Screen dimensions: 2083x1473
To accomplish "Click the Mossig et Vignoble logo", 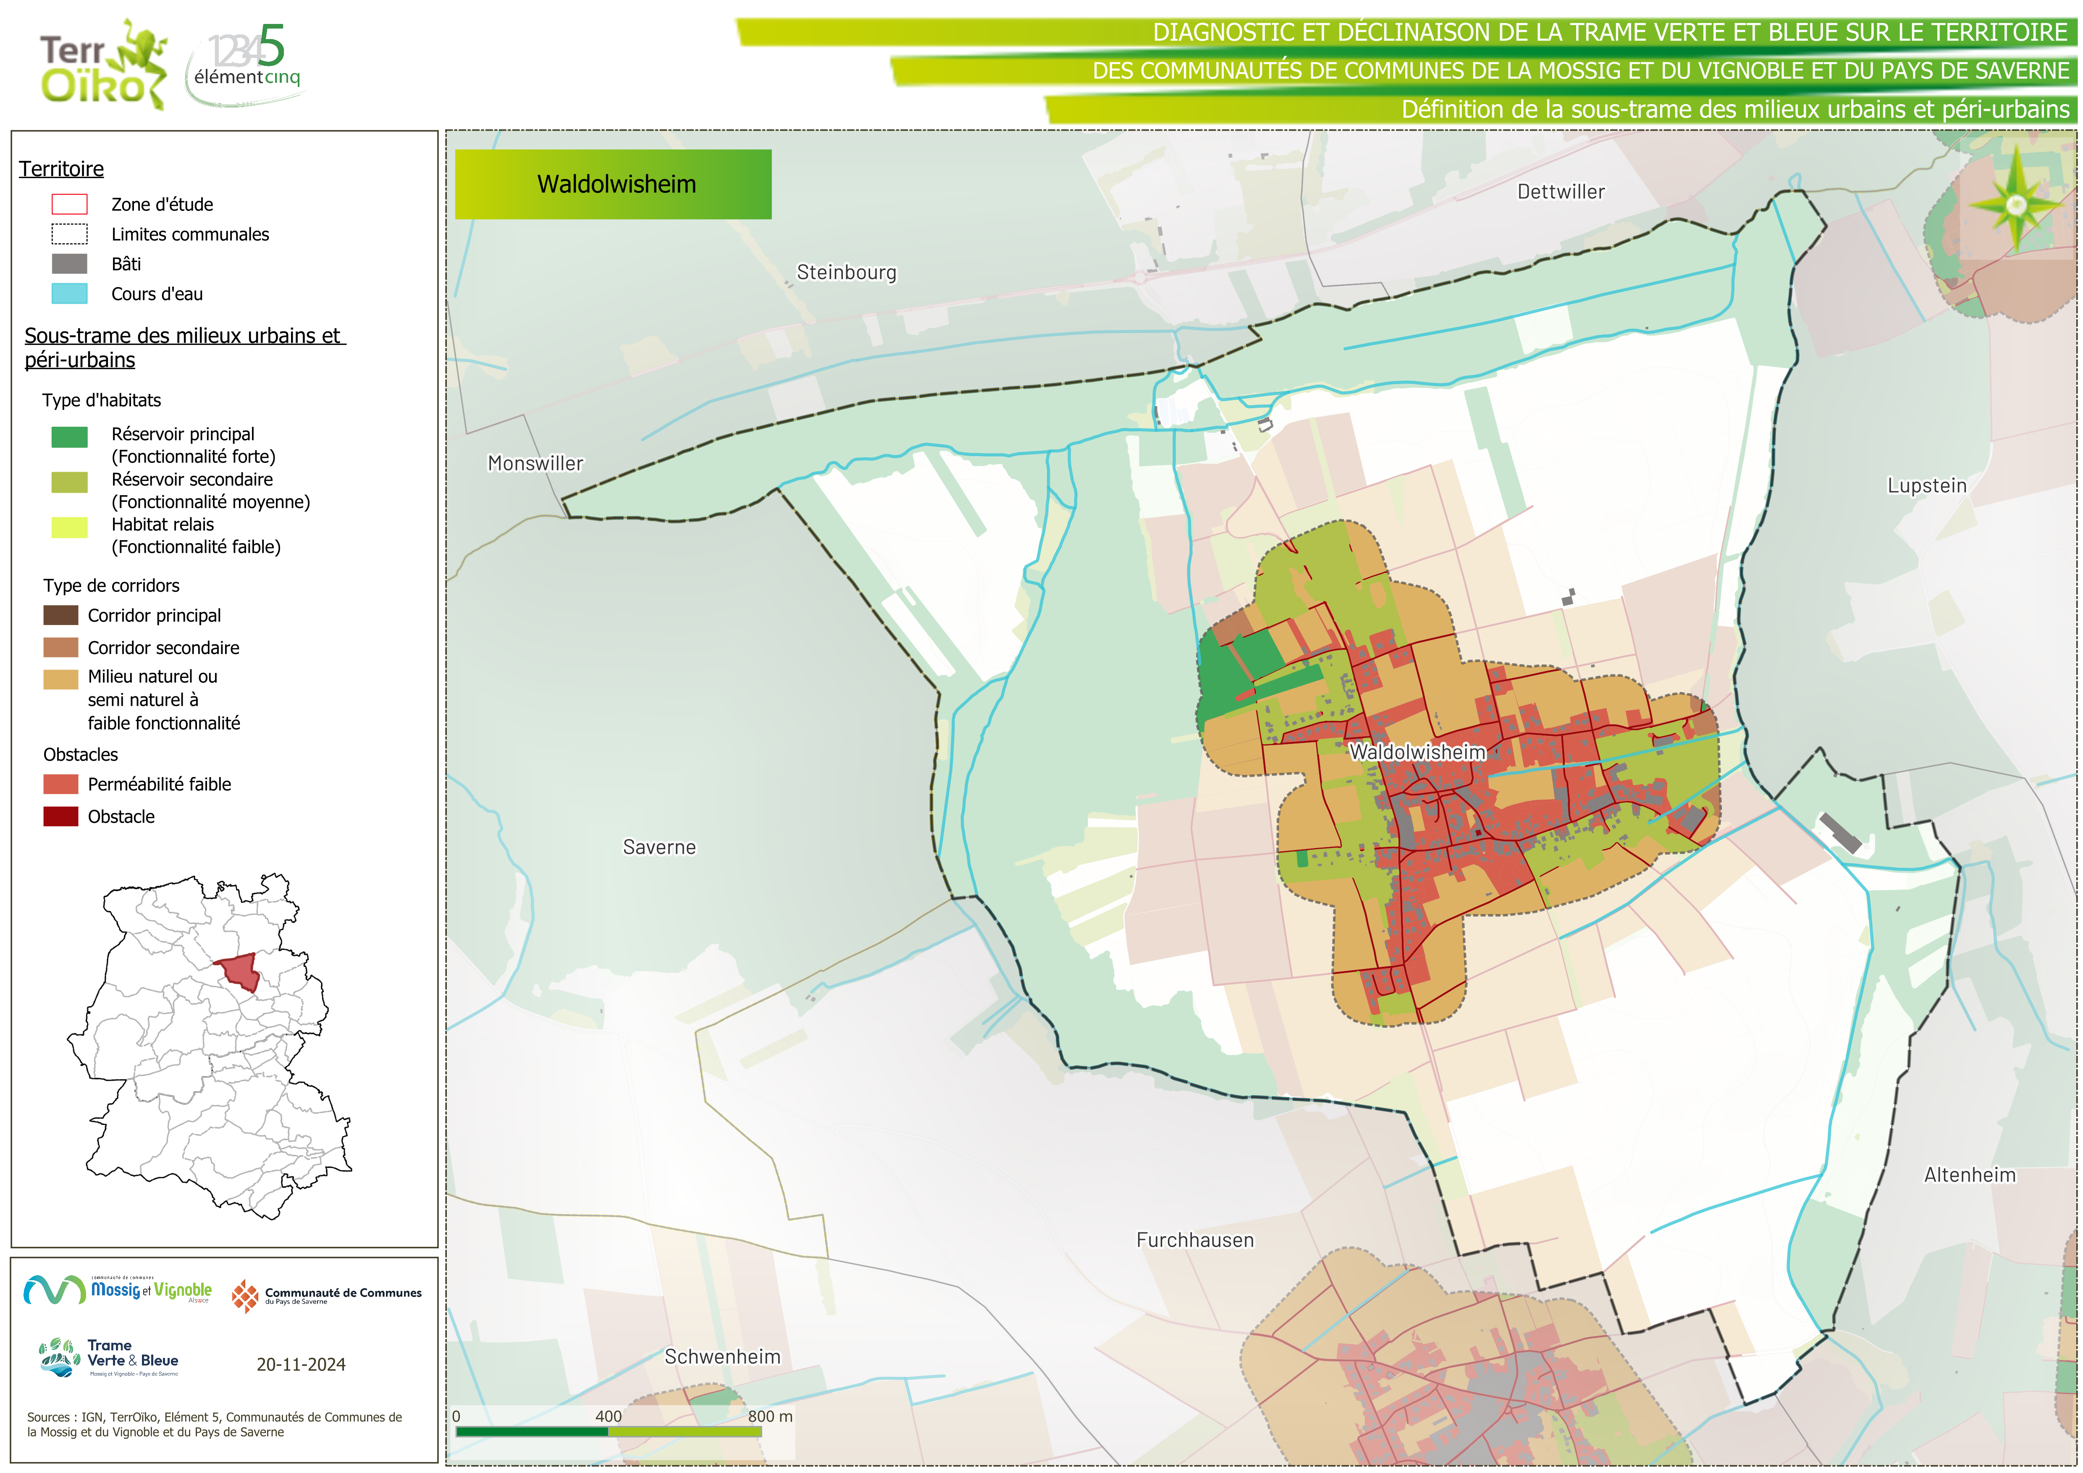I will pos(118,1290).
